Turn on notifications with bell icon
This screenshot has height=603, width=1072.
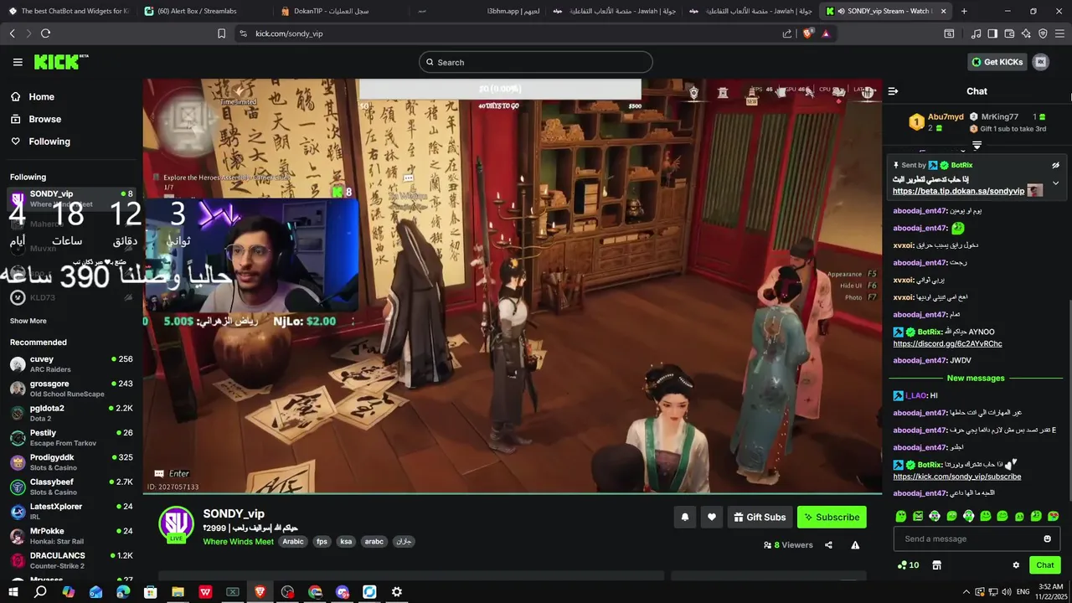(684, 518)
